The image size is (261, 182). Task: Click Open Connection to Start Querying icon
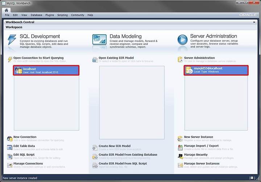[10, 59]
